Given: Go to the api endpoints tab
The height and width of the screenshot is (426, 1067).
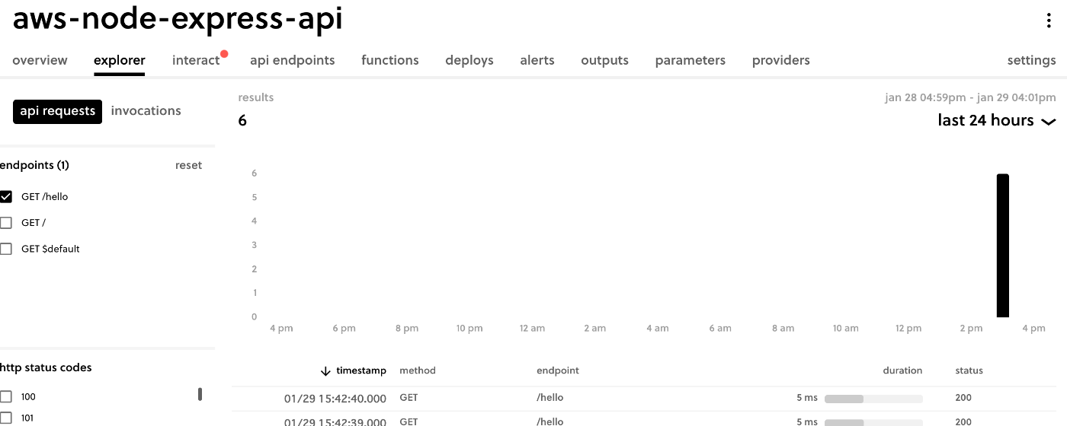Looking at the screenshot, I should 293,60.
